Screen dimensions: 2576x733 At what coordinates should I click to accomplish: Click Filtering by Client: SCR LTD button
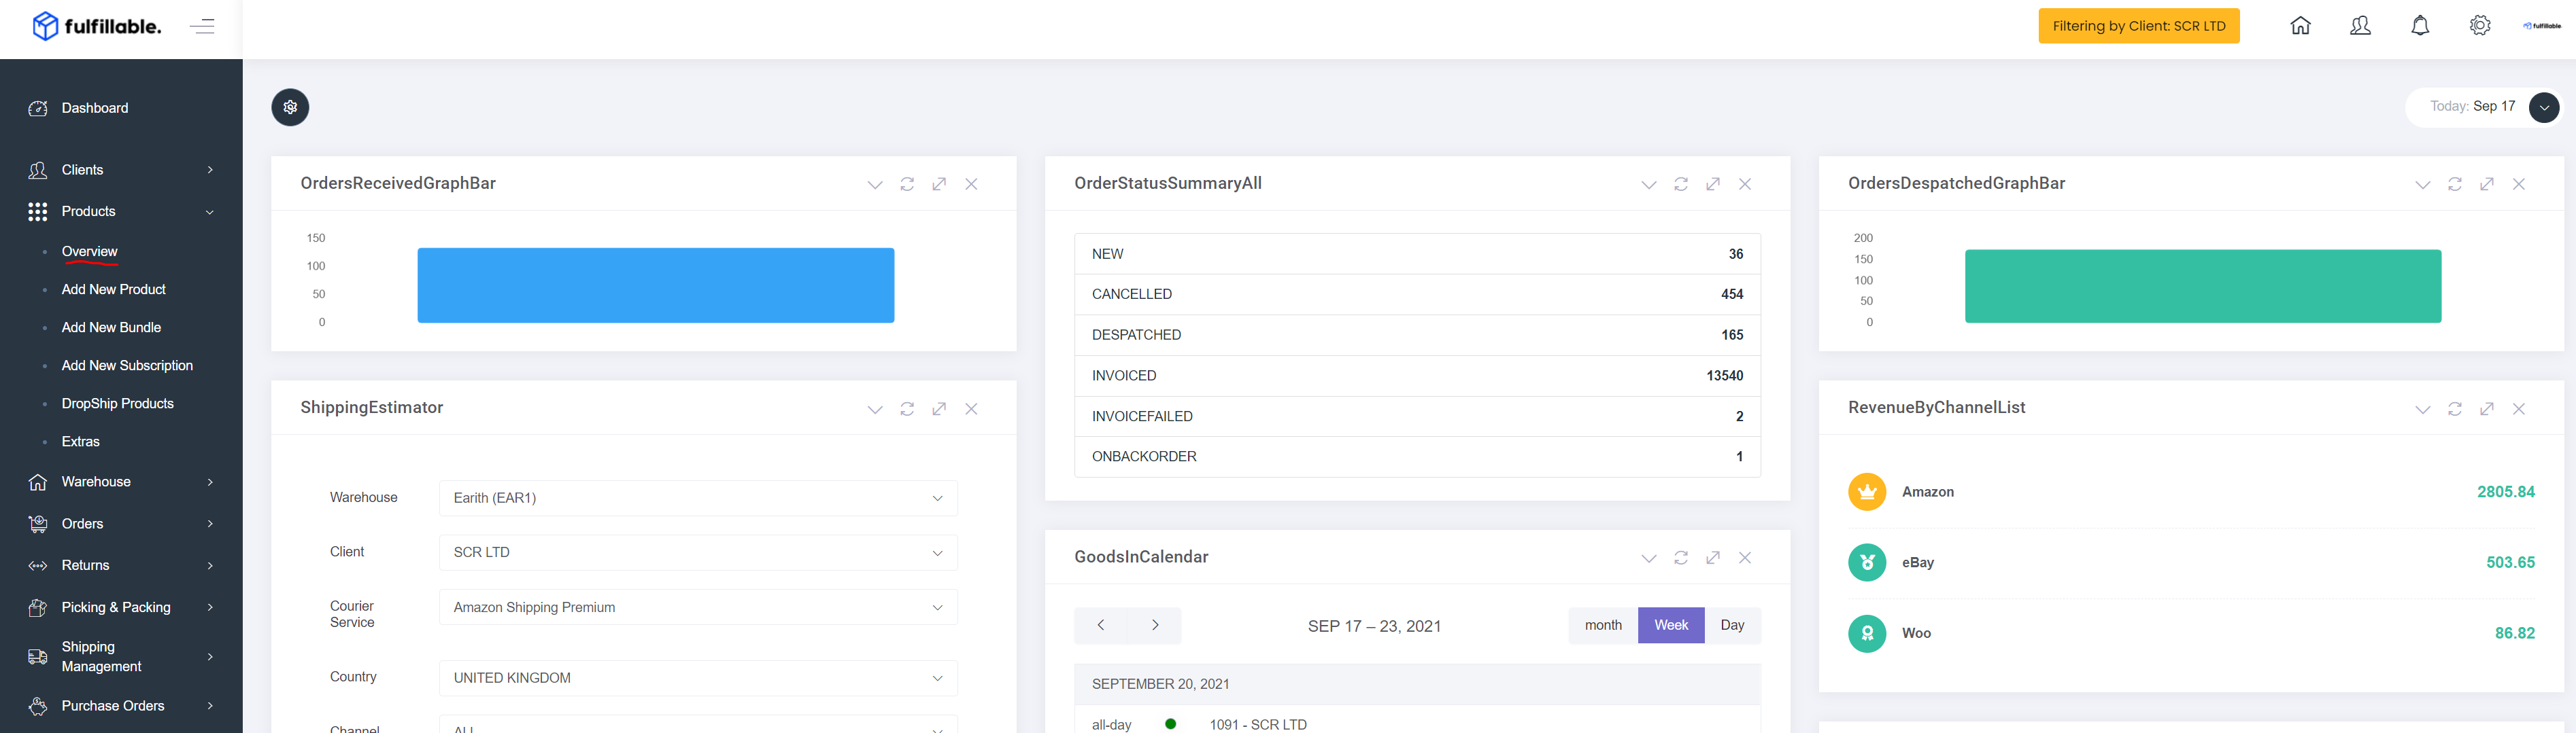tap(2139, 26)
